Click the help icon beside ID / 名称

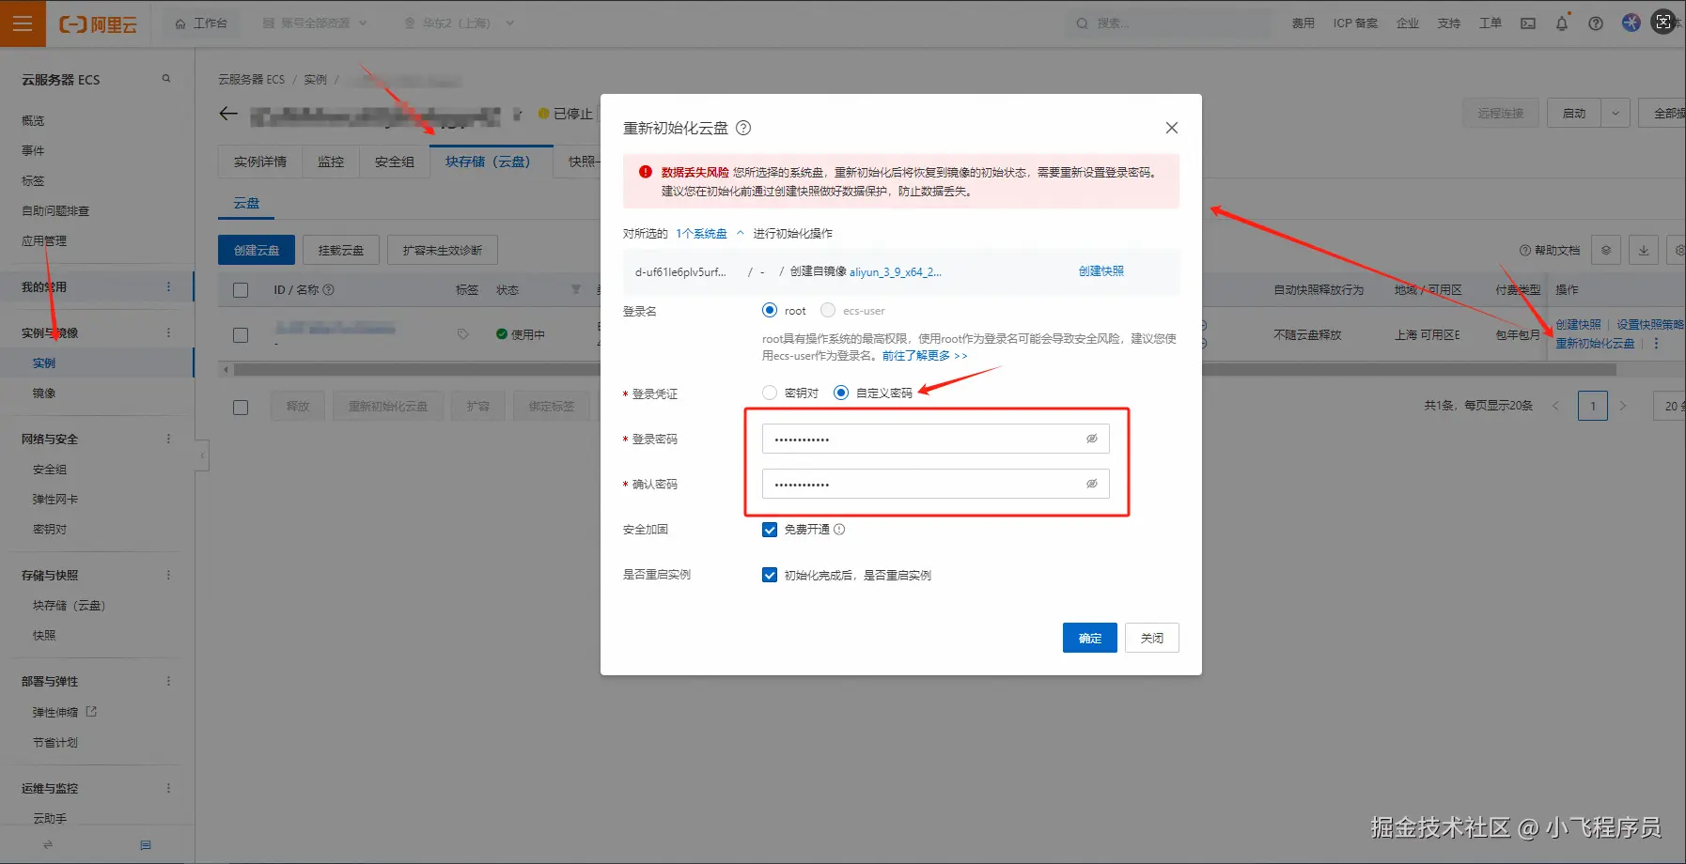(329, 290)
